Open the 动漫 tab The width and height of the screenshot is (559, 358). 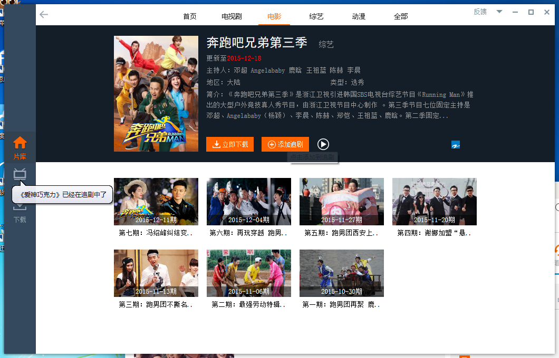point(359,16)
